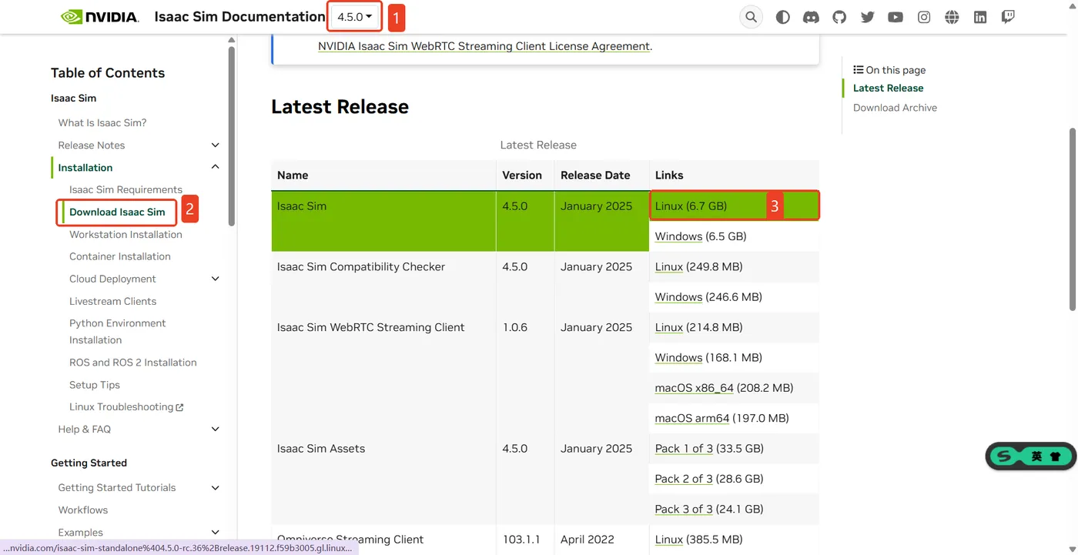Viewport: 1078px width, 555px height.
Task: Download Compatibility Checker Windows (246.6 MB)
Action: (678, 296)
